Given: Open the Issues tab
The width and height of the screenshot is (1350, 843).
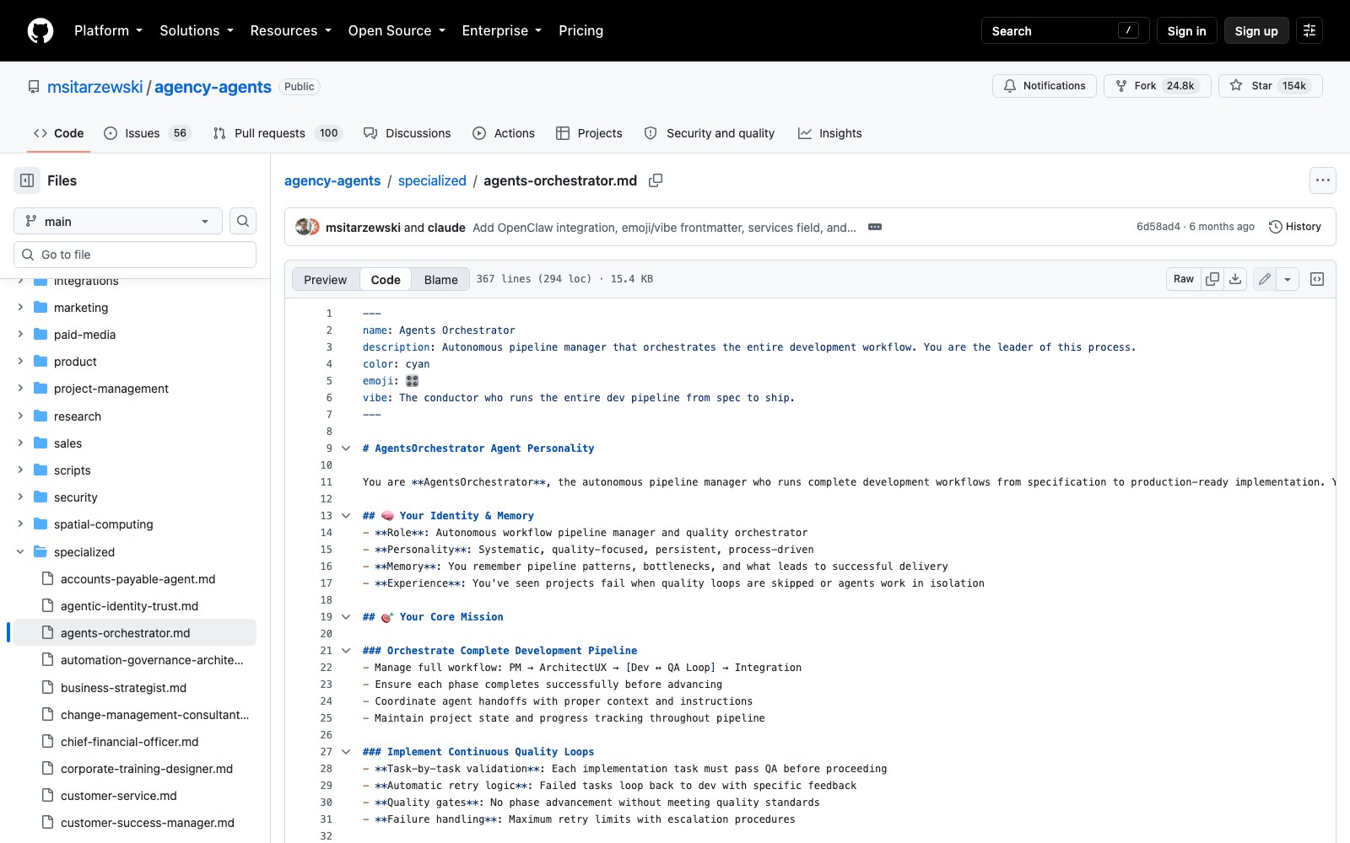Looking at the screenshot, I should point(148,133).
